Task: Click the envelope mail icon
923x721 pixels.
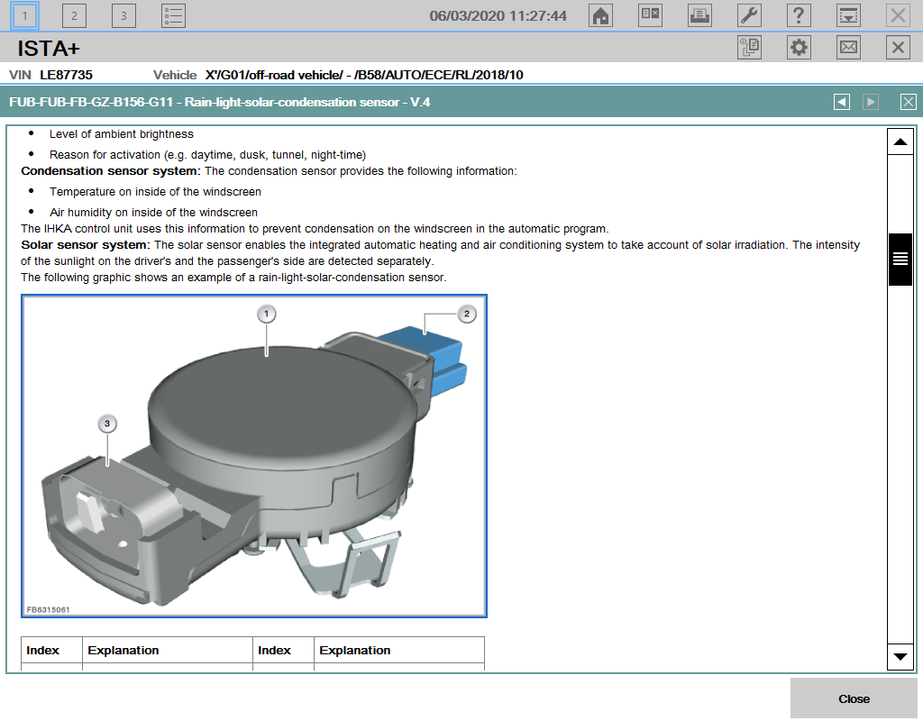Action: (848, 48)
